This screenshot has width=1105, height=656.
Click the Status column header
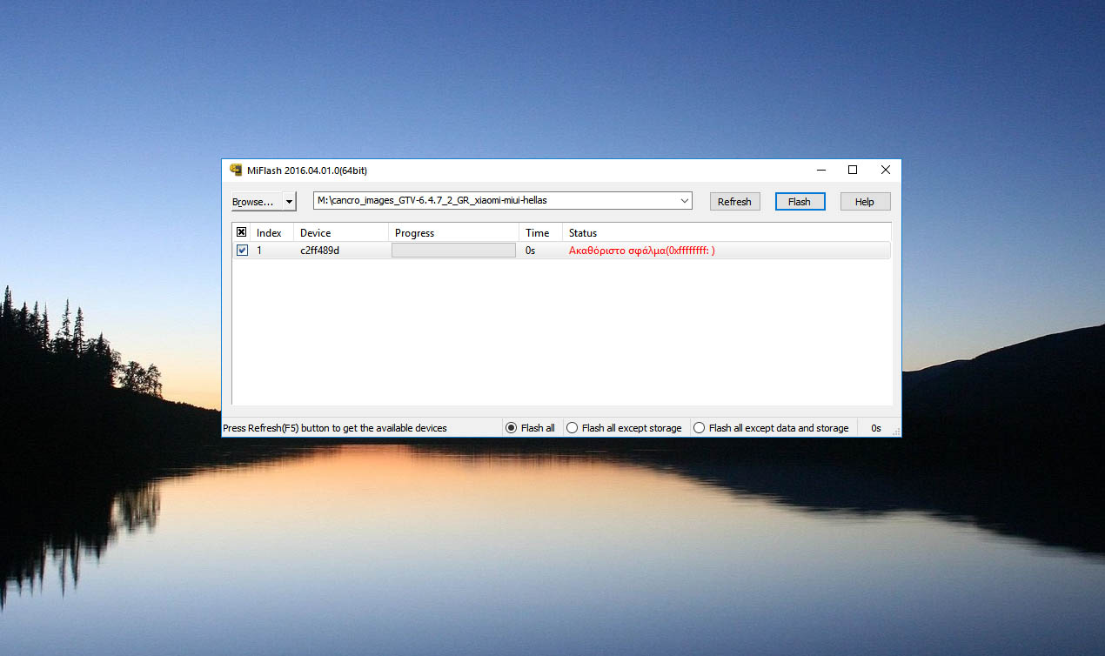pos(727,232)
